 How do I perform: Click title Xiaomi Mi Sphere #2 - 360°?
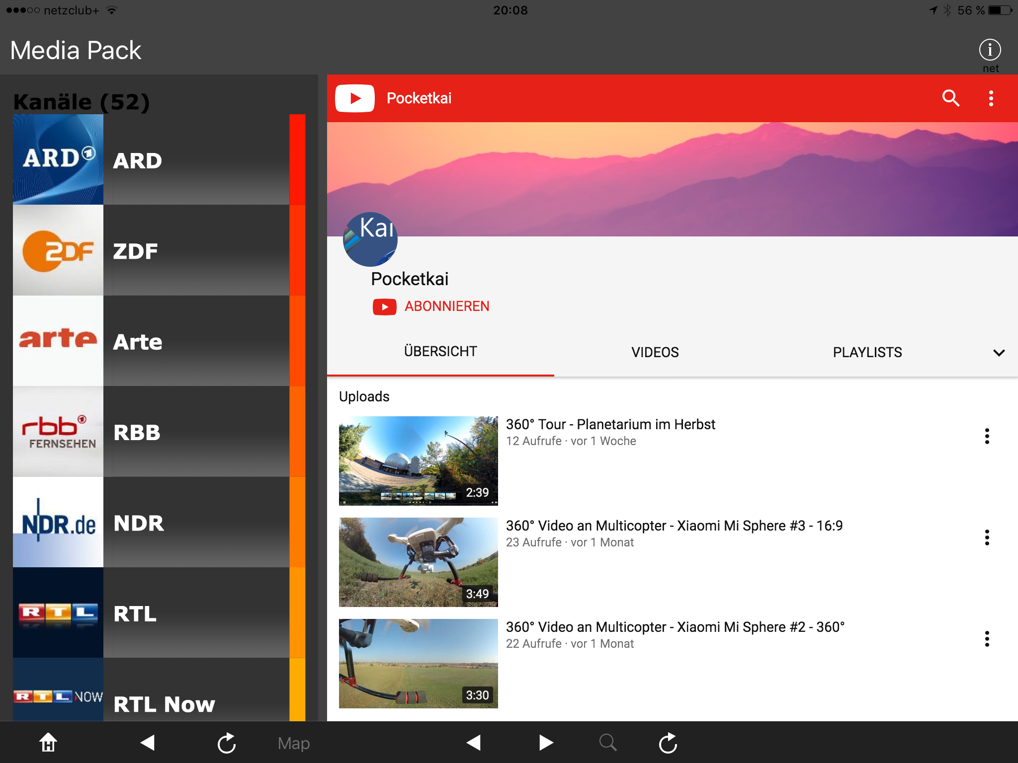point(676,627)
